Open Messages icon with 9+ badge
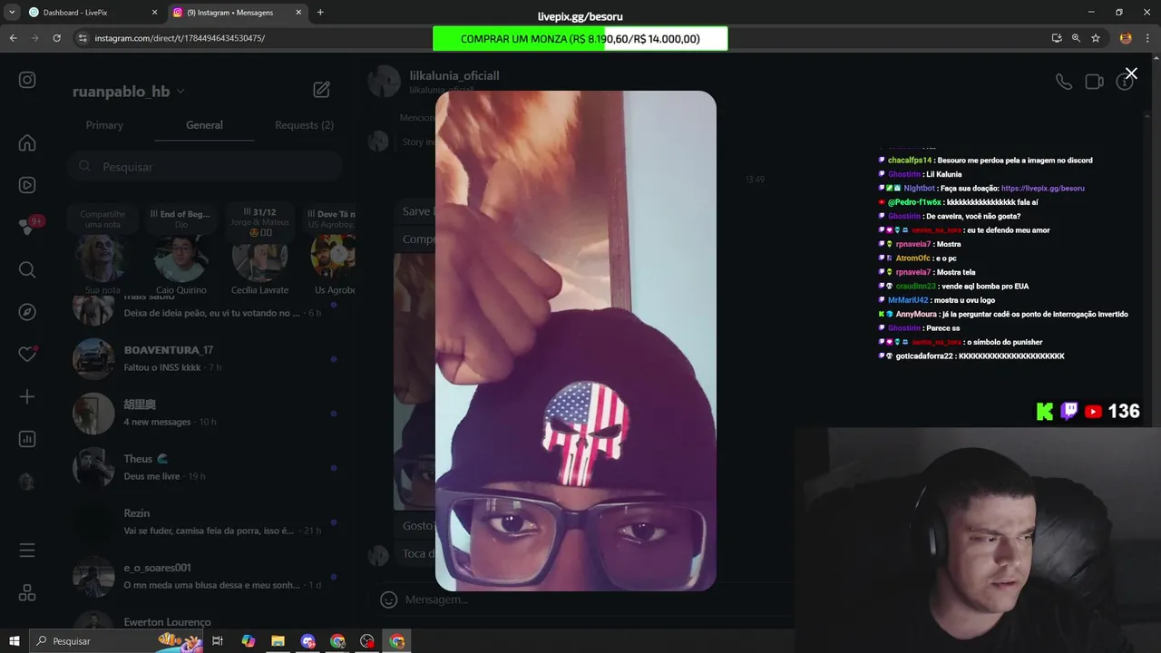1161x653 pixels. click(27, 227)
